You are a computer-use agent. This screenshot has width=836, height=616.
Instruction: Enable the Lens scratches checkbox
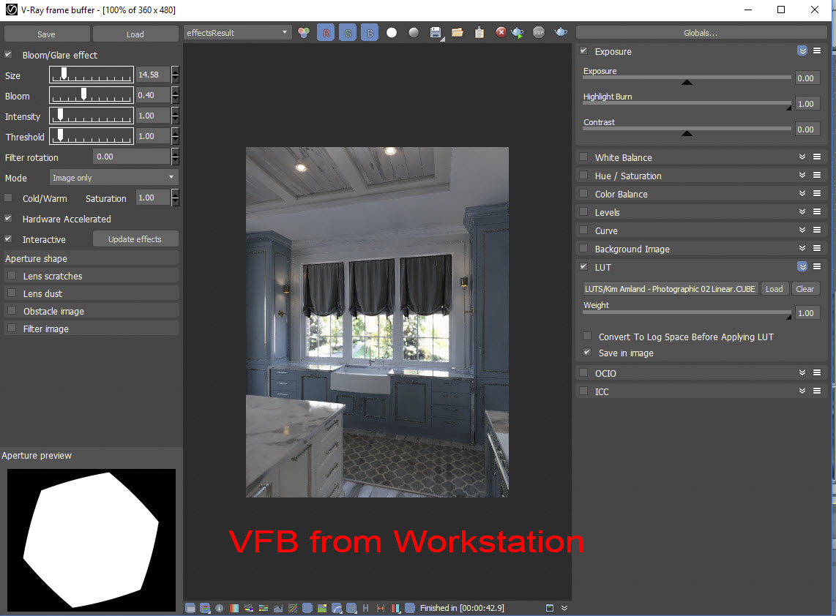12,276
